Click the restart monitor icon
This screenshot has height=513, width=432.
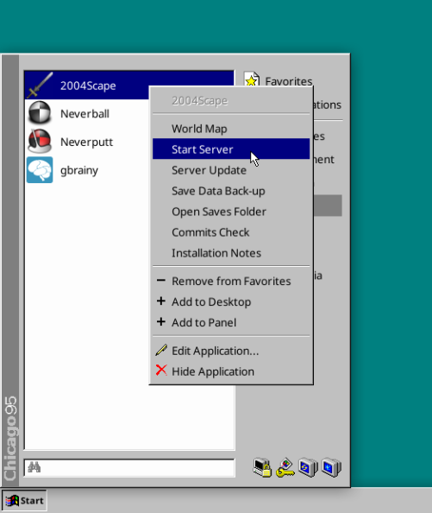[x=308, y=467]
